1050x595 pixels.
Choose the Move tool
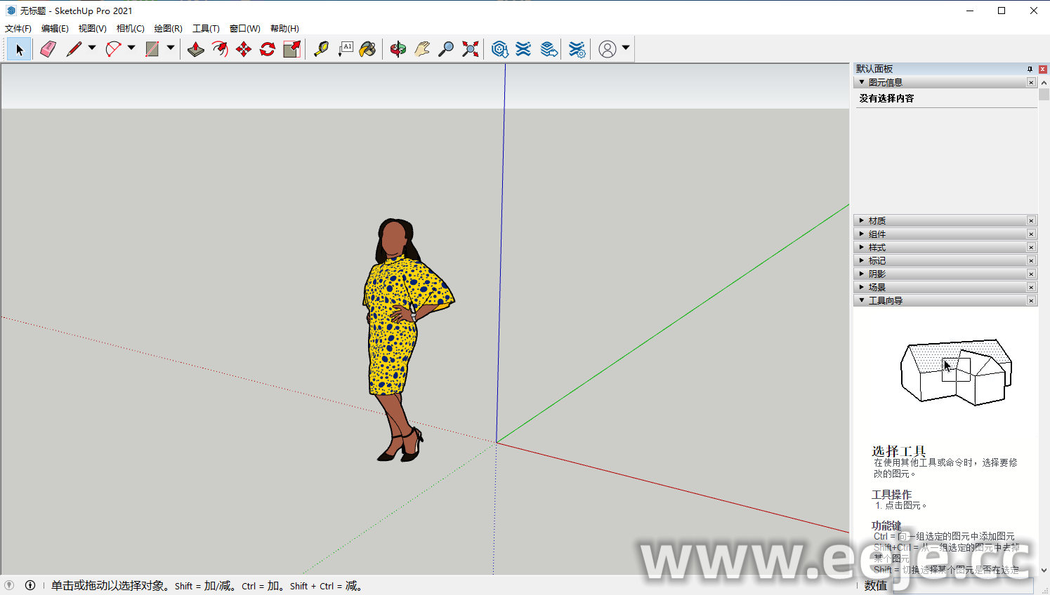tap(244, 49)
